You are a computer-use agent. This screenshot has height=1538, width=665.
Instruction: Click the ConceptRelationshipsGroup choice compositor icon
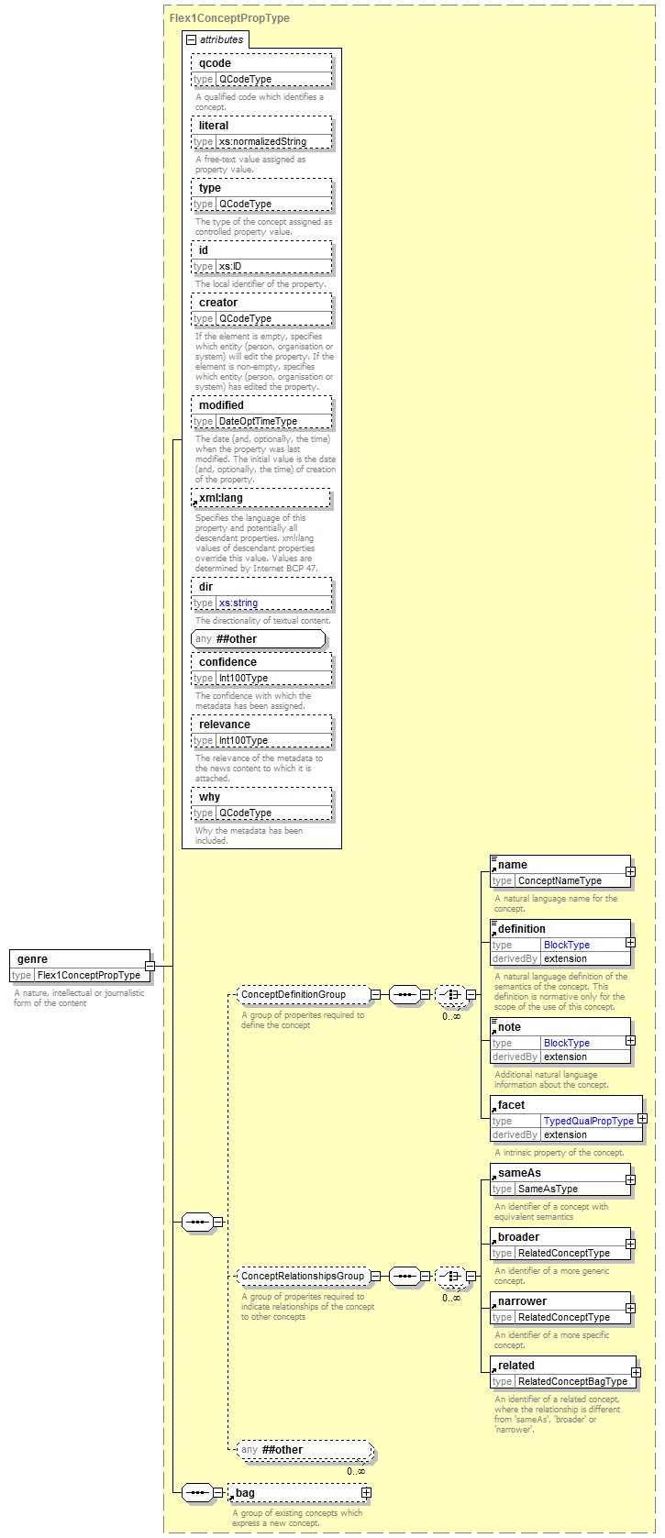coord(449,1276)
